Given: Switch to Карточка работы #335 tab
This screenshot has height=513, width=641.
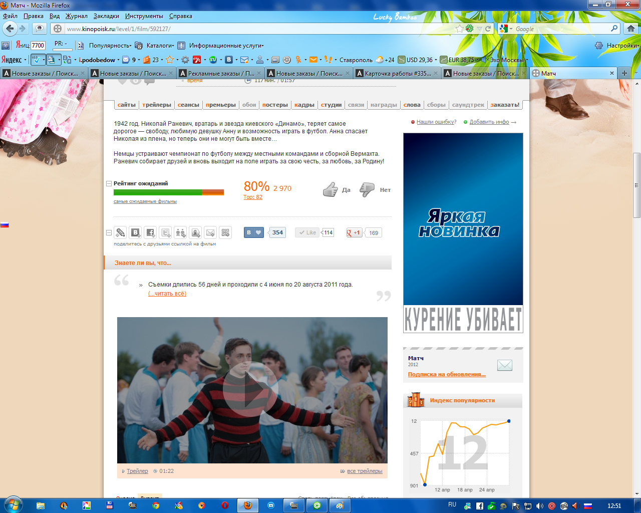Looking at the screenshot, I should pyautogui.click(x=397, y=73).
